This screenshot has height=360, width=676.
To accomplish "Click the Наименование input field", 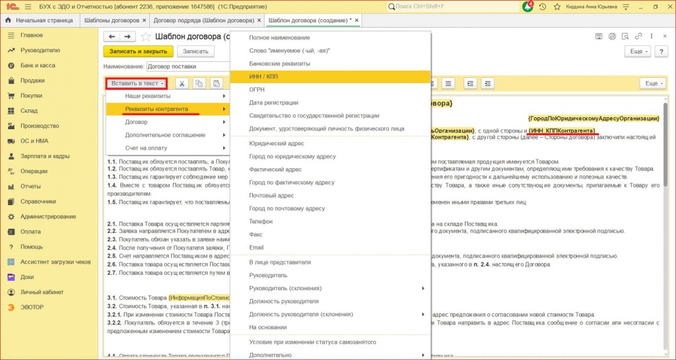I will pos(188,67).
